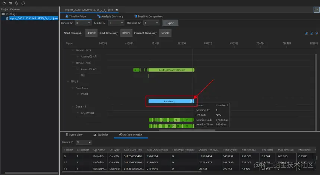
Task: Click the Vec Ratio column header
Action: [x=267, y=150]
